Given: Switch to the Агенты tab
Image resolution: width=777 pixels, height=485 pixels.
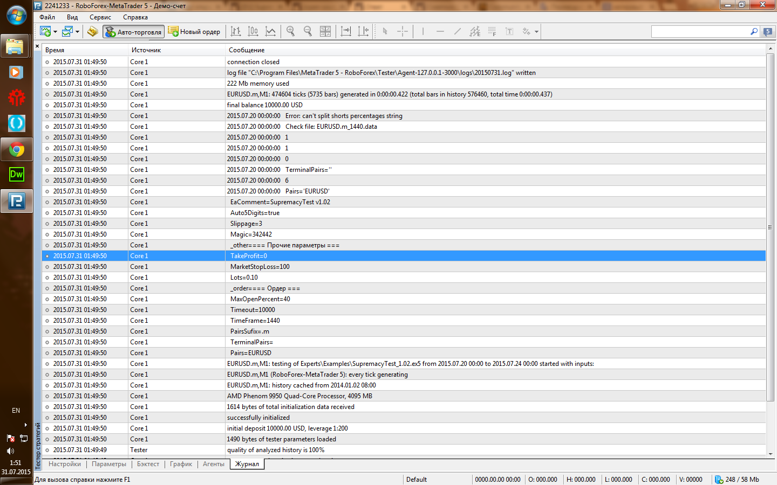Looking at the screenshot, I should (214, 464).
